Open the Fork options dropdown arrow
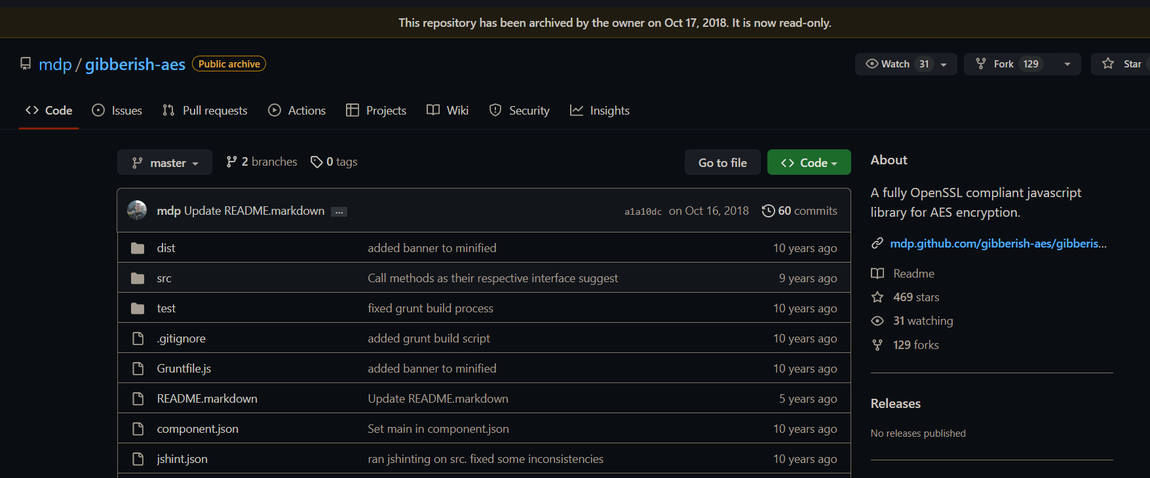Image resolution: width=1150 pixels, height=478 pixels. pos(1067,64)
